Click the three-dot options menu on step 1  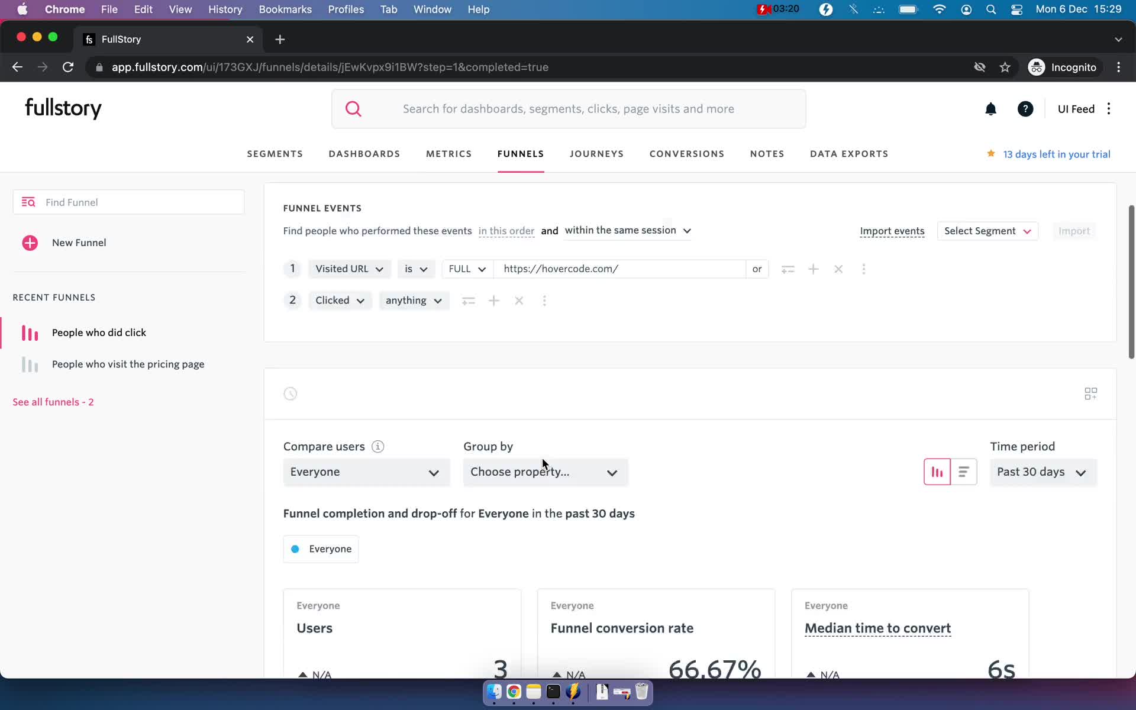click(864, 268)
